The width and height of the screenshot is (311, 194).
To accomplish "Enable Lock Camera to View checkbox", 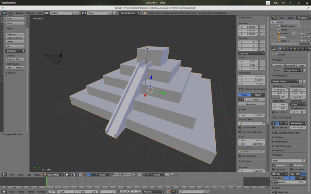I will (240, 132).
